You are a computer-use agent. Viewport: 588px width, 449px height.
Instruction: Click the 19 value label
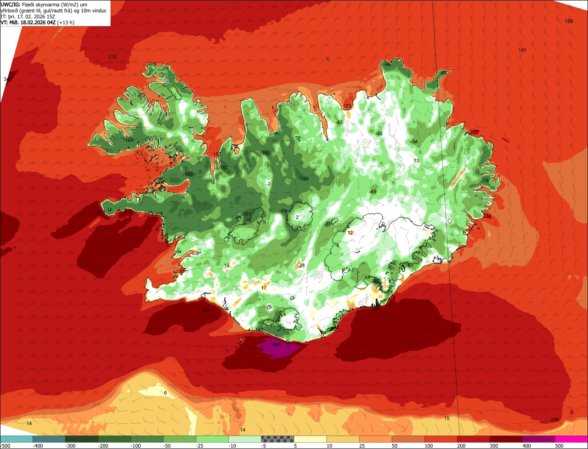click(x=226, y=266)
